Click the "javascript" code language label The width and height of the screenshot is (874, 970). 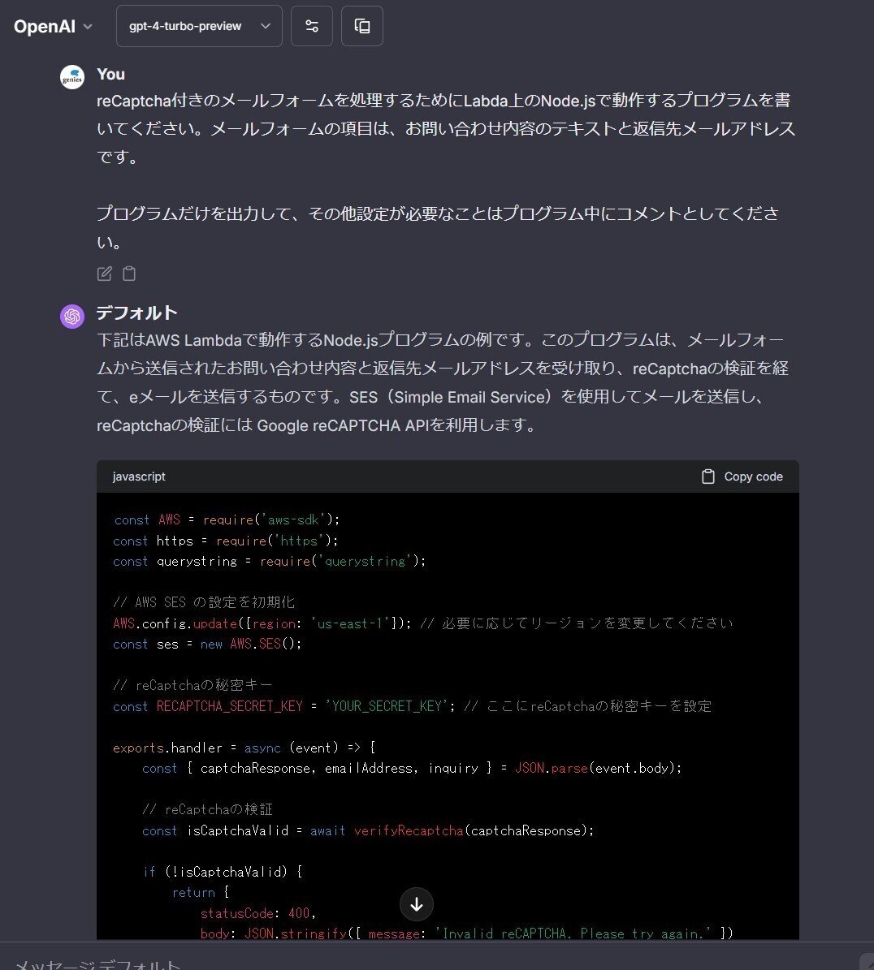[x=139, y=476]
